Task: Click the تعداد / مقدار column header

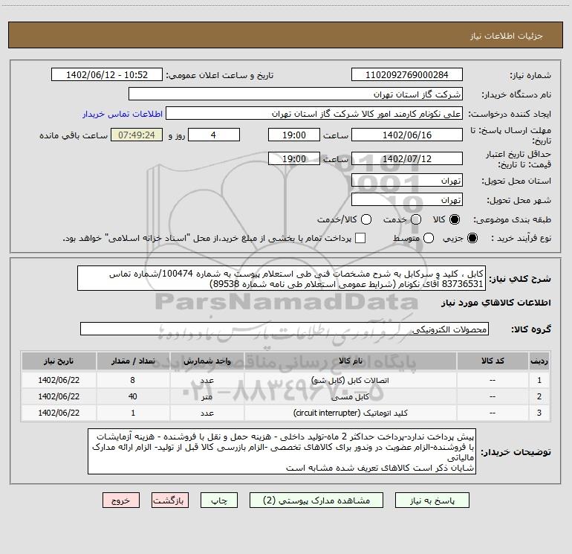Action: tap(133, 361)
